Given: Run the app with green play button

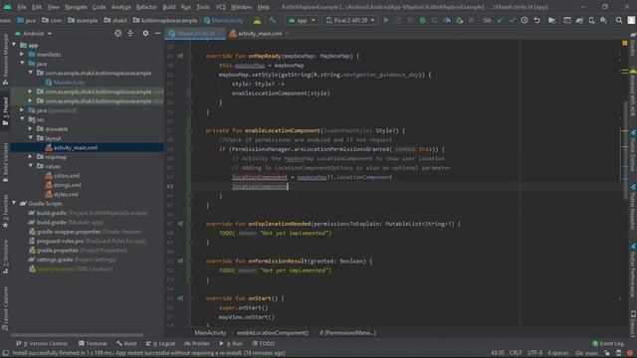Looking at the screenshot, I should [x=386, y=20].
